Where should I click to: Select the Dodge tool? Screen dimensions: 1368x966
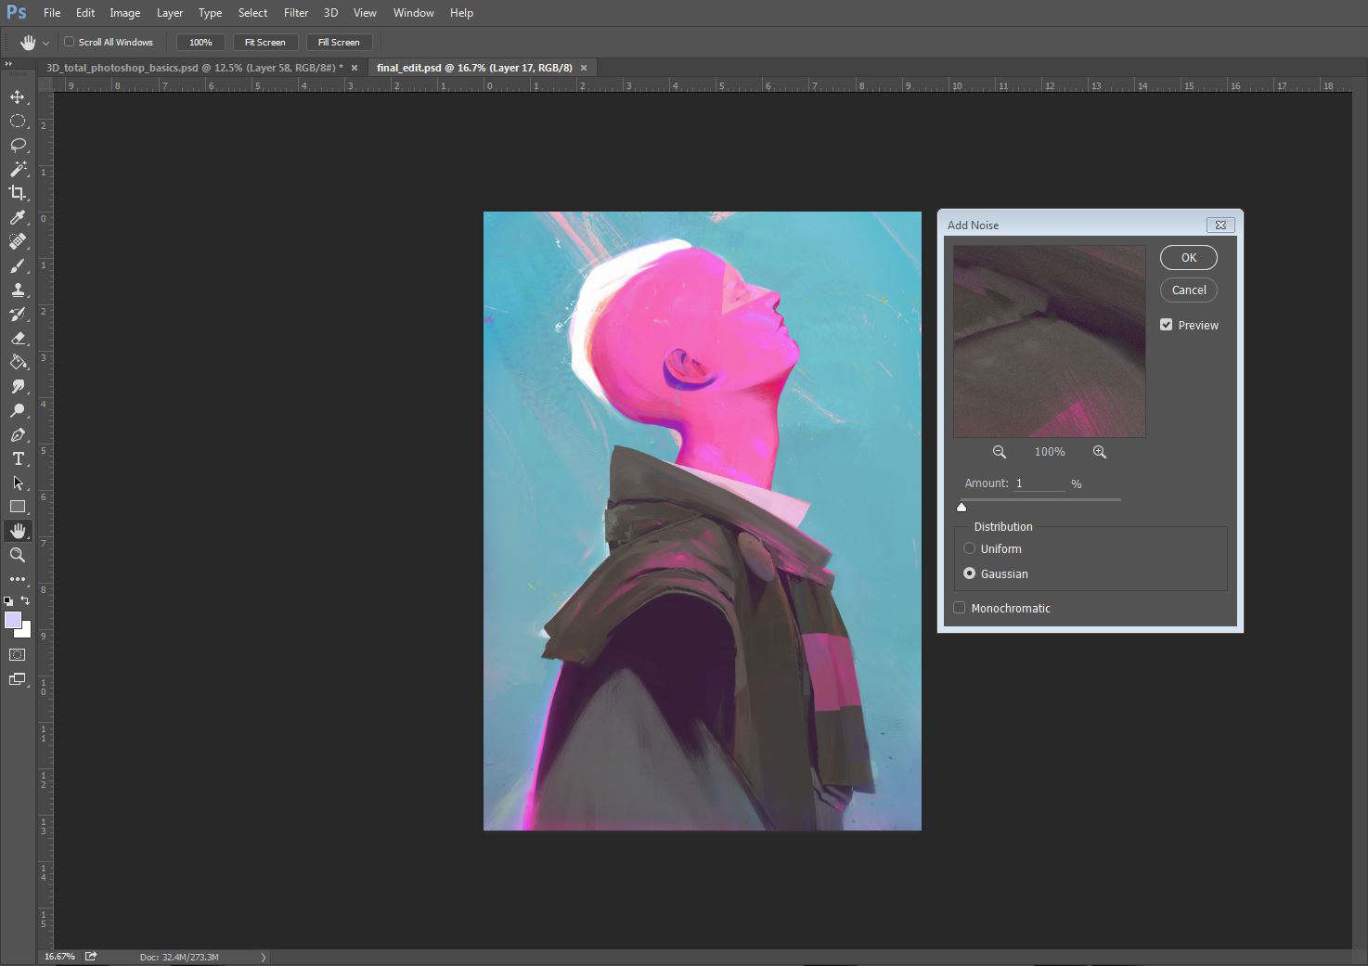click(18, 410)
